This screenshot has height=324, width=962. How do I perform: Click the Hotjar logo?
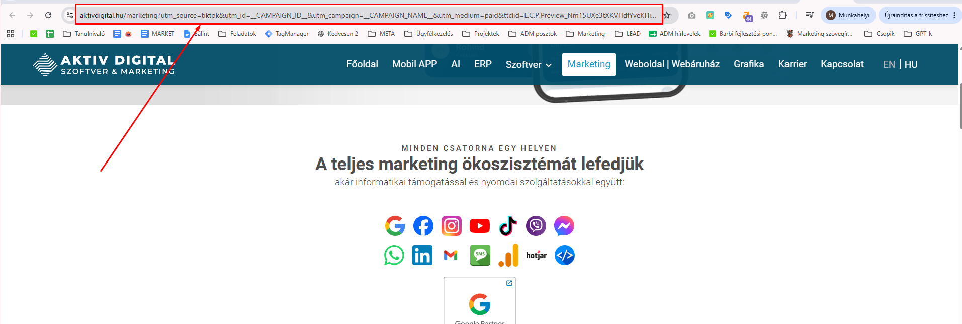(x=537, y=255)
